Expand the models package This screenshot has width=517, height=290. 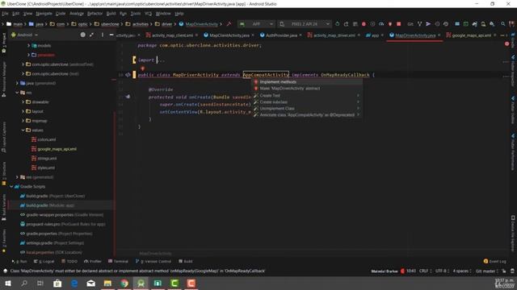click(29, 45)
